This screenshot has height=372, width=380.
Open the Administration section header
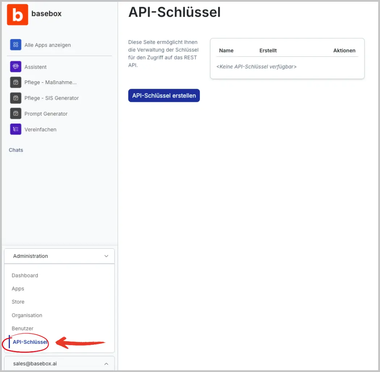pos(30,256)
